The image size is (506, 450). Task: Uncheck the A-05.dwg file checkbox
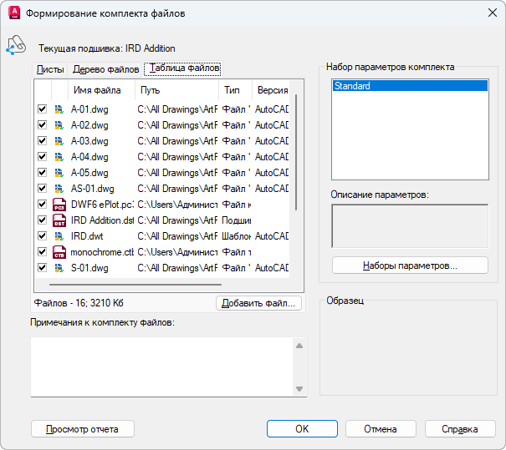click(x=42, y=173)
